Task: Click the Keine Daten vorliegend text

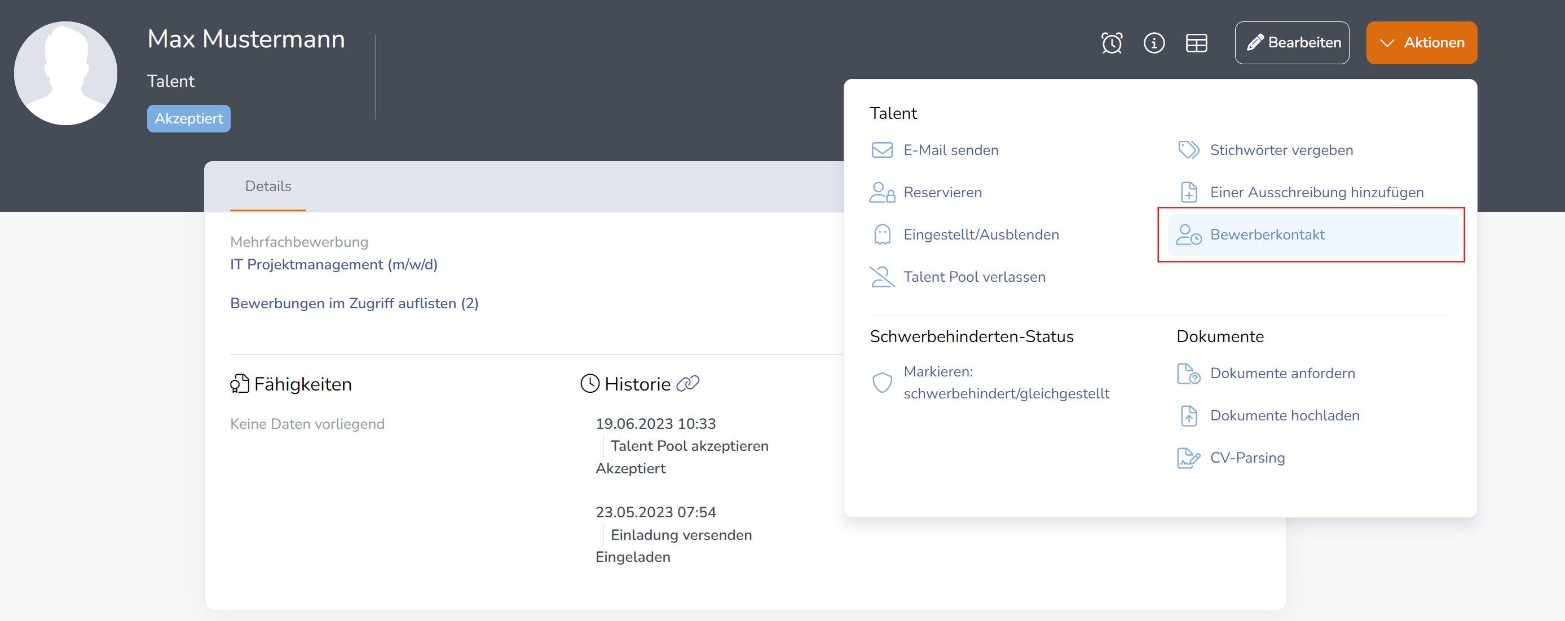Action: (x=307, y=424)
